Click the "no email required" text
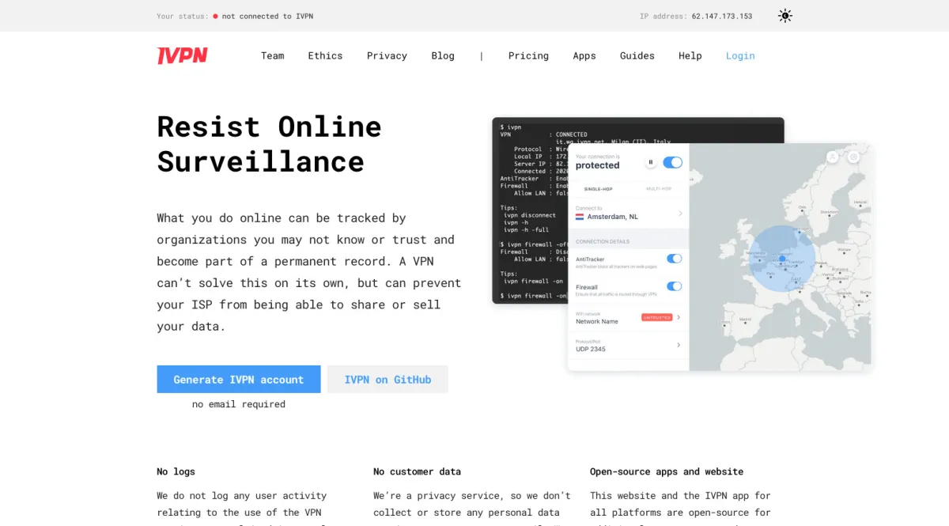Screen dimensions: 949x526 (x=239, y=404)
